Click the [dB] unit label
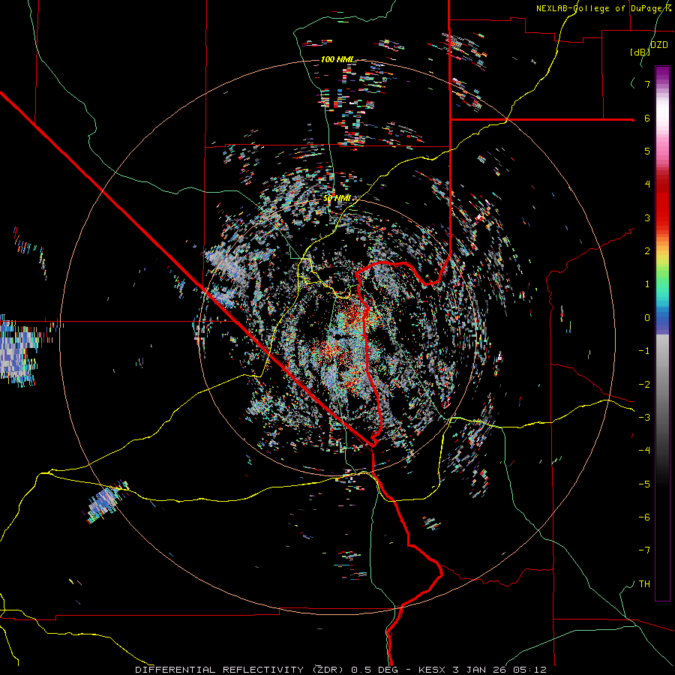Image resolution: width=675 pixels, height=675 pixels. pyautogui.click(x=640, y=52)
